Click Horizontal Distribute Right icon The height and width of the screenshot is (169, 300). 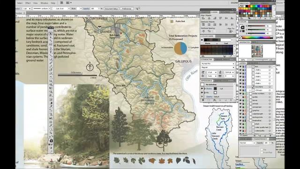232,24
